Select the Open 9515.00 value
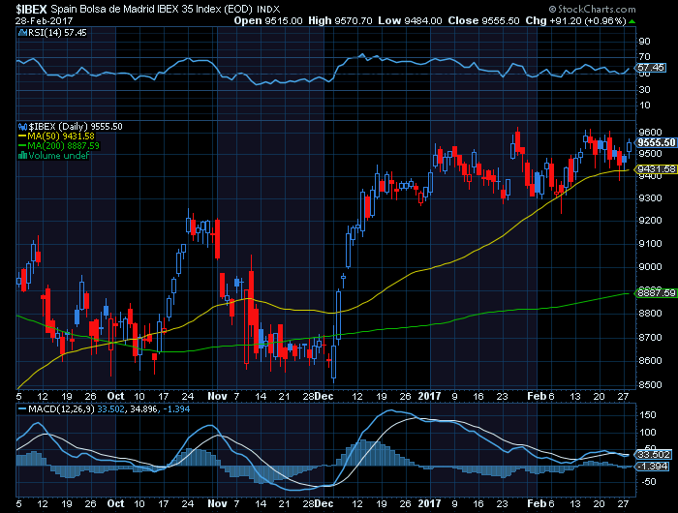 tap(268, 20)
